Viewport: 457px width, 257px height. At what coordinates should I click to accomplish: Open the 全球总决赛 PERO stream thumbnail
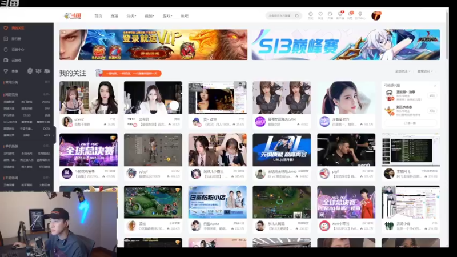point(346,202)
